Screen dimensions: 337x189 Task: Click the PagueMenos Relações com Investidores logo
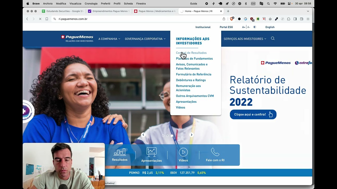[77, 38]
